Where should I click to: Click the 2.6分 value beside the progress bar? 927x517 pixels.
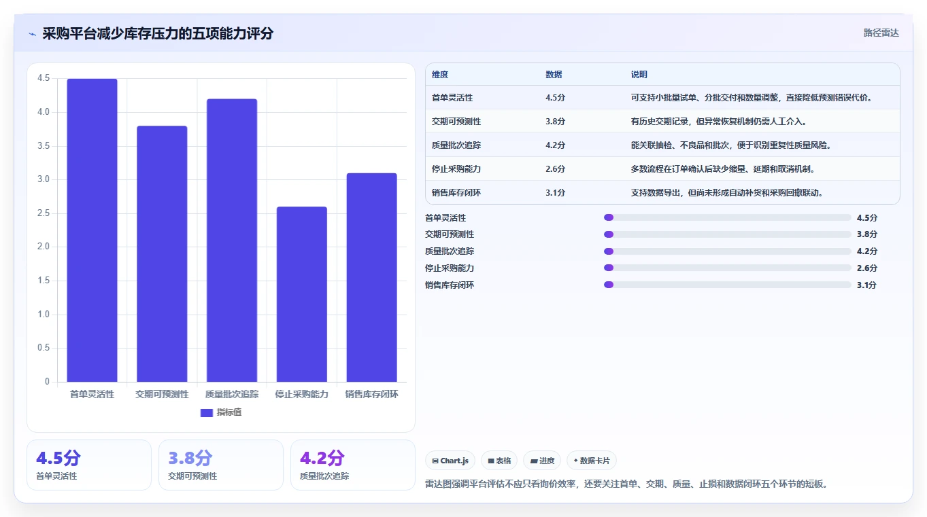pyautogui.click(x=867, y=268)
